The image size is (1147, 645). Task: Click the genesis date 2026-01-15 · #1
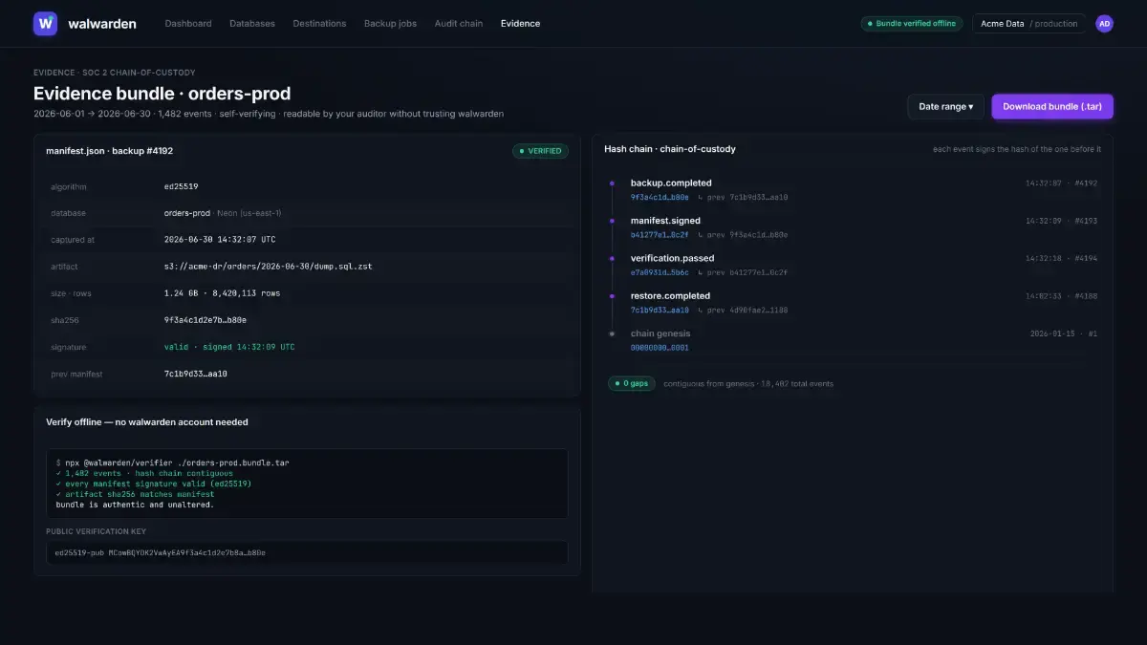(1064, 333)
